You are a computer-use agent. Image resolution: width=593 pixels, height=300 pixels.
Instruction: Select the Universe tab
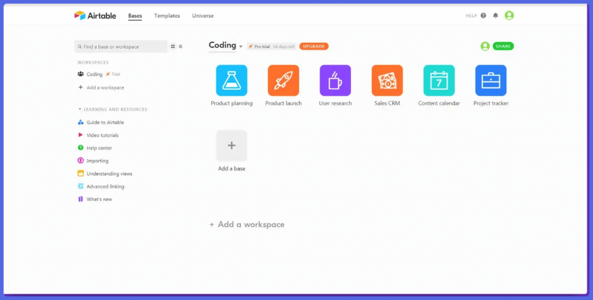pos(203,16)
